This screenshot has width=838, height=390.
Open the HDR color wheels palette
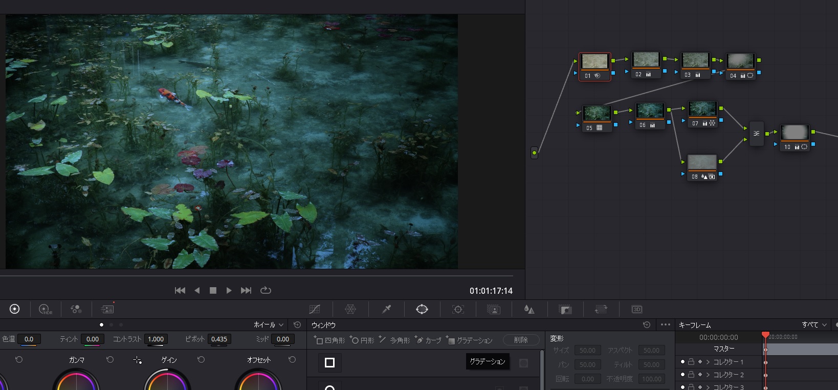(x=45, y=309)
